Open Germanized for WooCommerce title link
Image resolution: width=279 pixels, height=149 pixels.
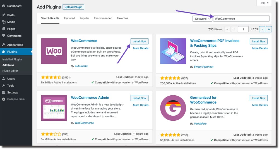(x=203, y=100)
